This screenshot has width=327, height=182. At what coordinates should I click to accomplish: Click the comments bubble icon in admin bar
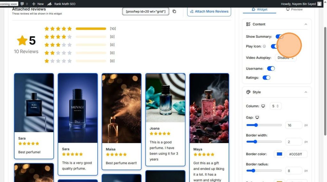22,4
